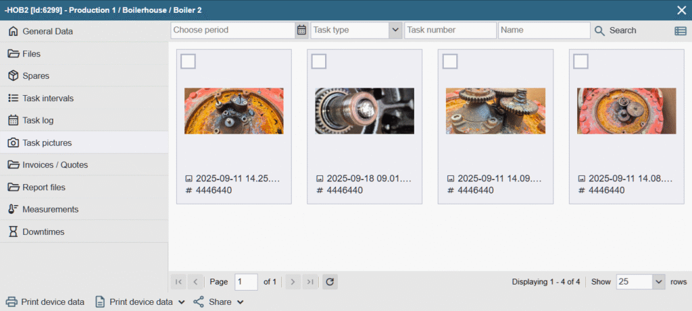Check the box on the 2025-09-11 14.08 picture
This screenshot has height=311, width=692.
pos(580,61)
